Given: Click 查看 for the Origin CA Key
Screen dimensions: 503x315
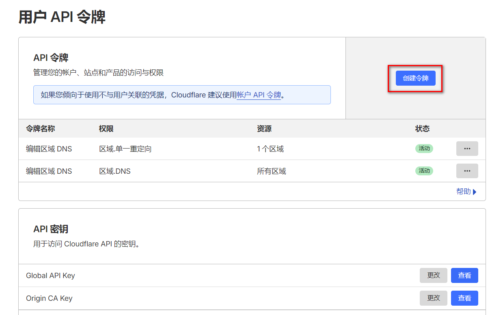Looking at the screenshot, I should (x=464, y=298).
